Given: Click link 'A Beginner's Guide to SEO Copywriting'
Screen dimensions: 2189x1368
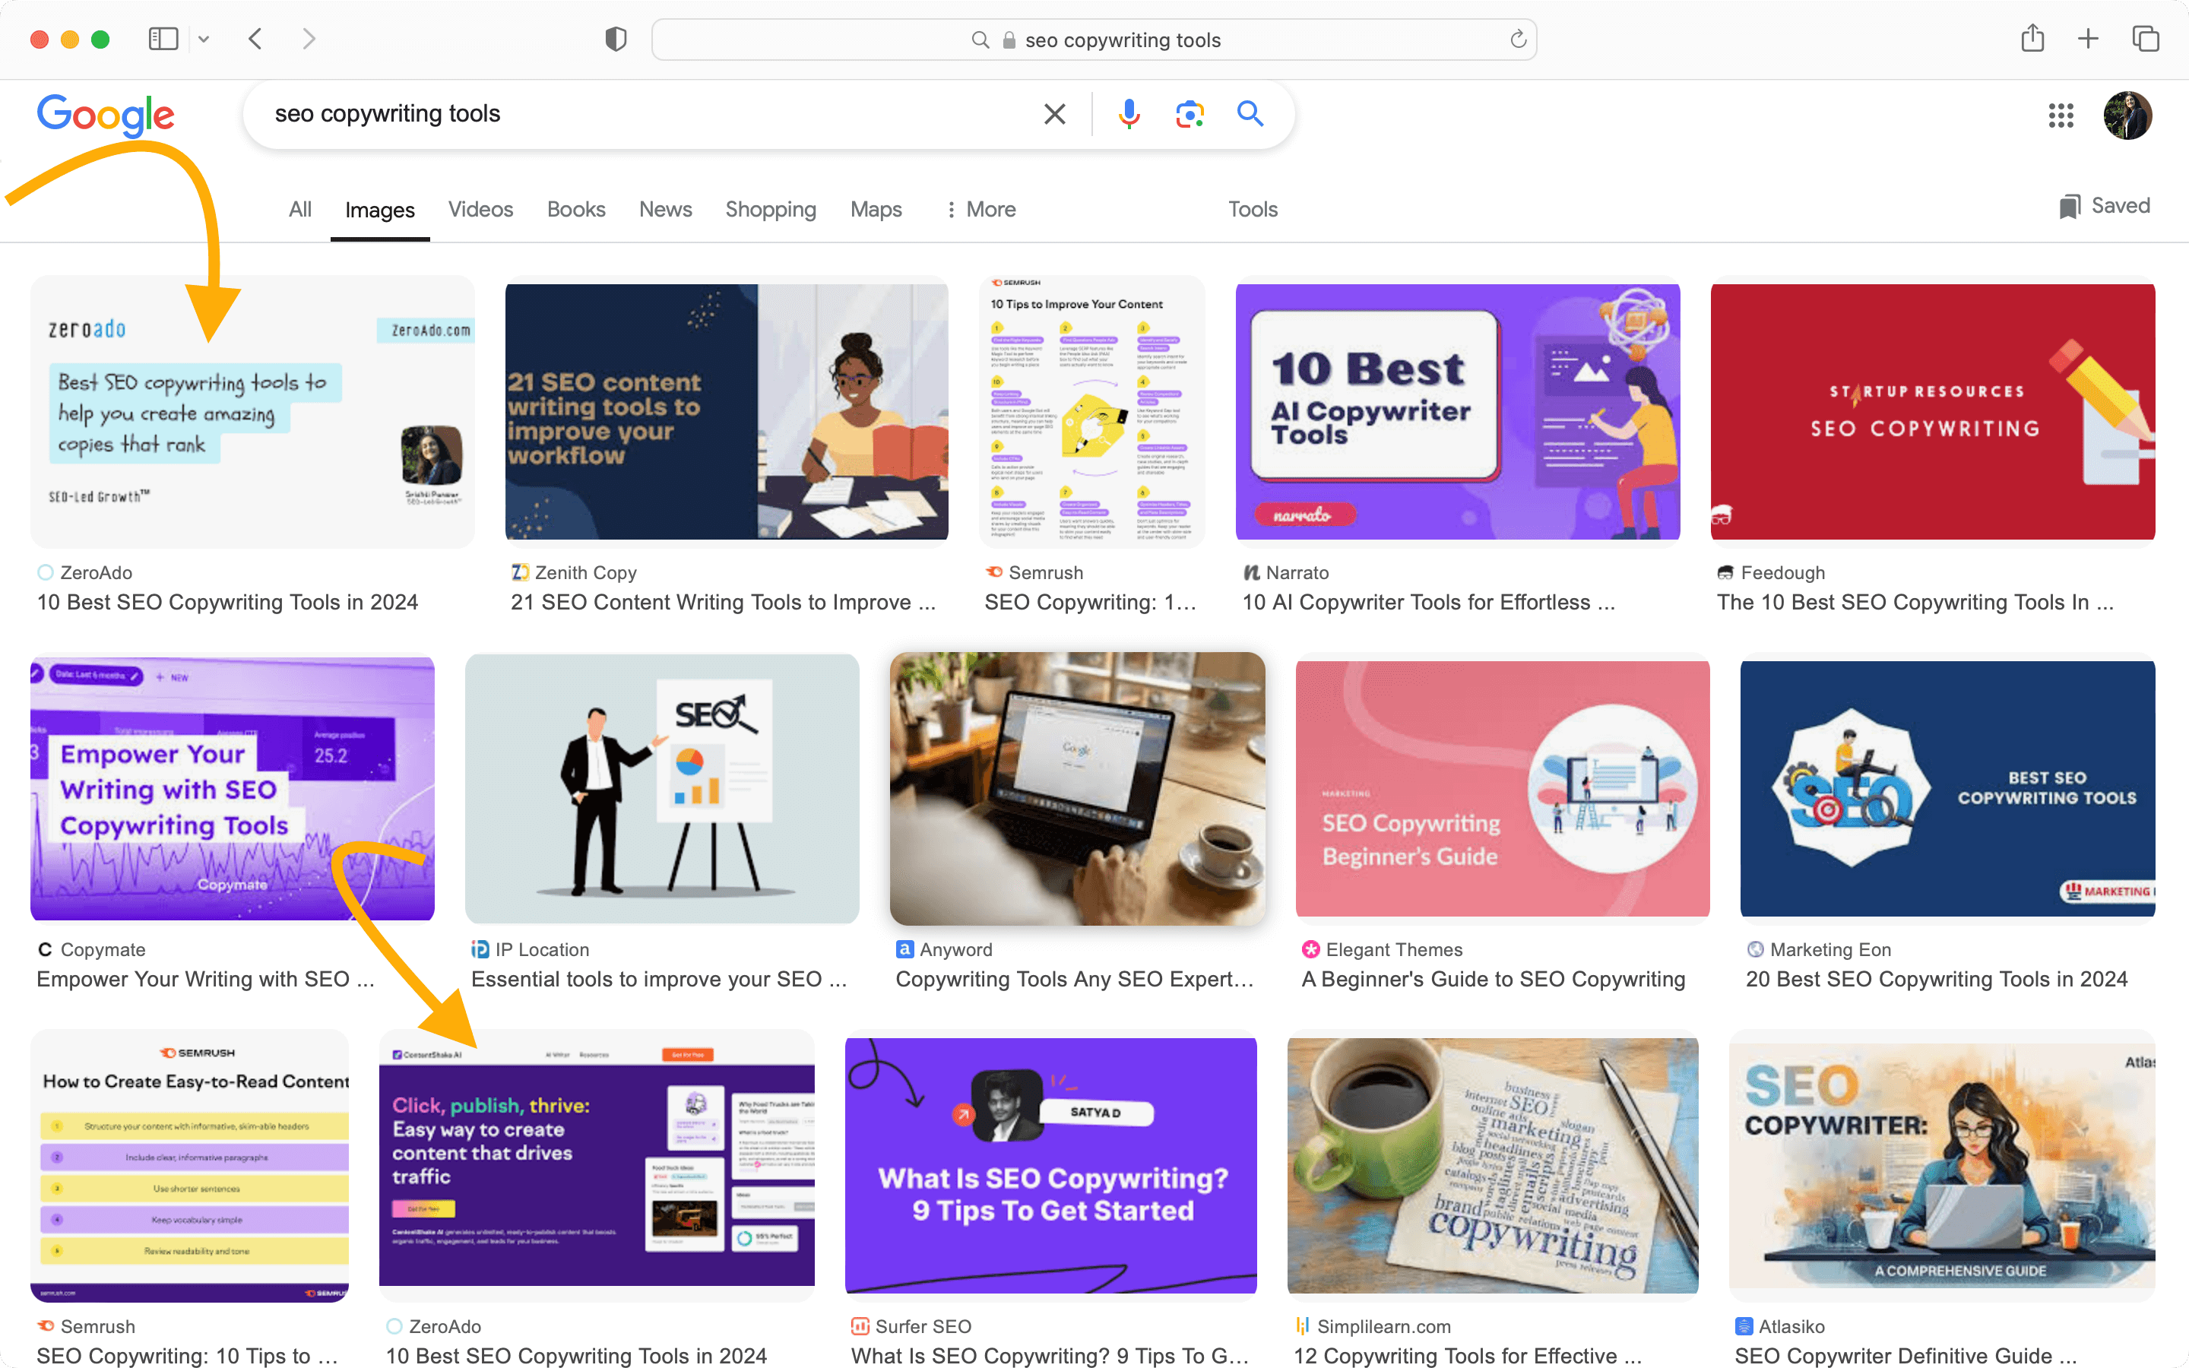Looking at the screenshot, I should click(x=1493, y=979).
